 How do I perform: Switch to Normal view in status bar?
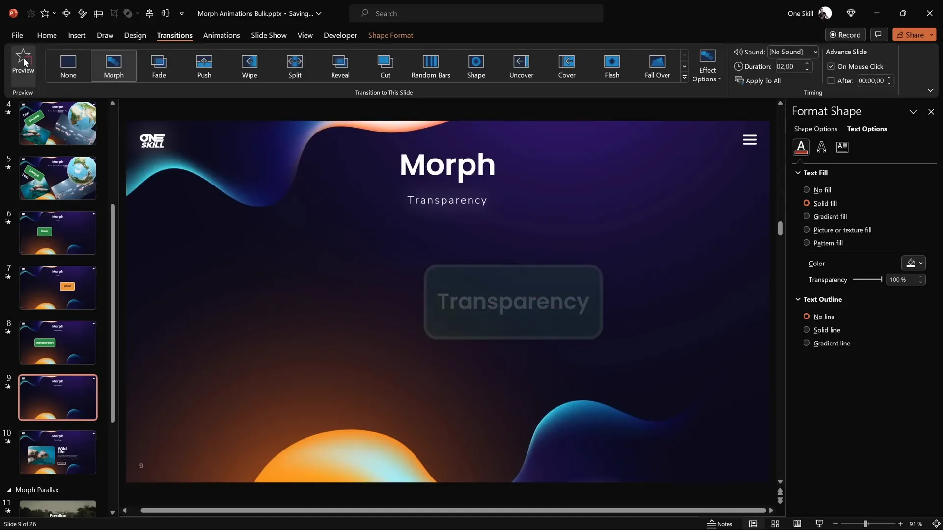point(753,524)
